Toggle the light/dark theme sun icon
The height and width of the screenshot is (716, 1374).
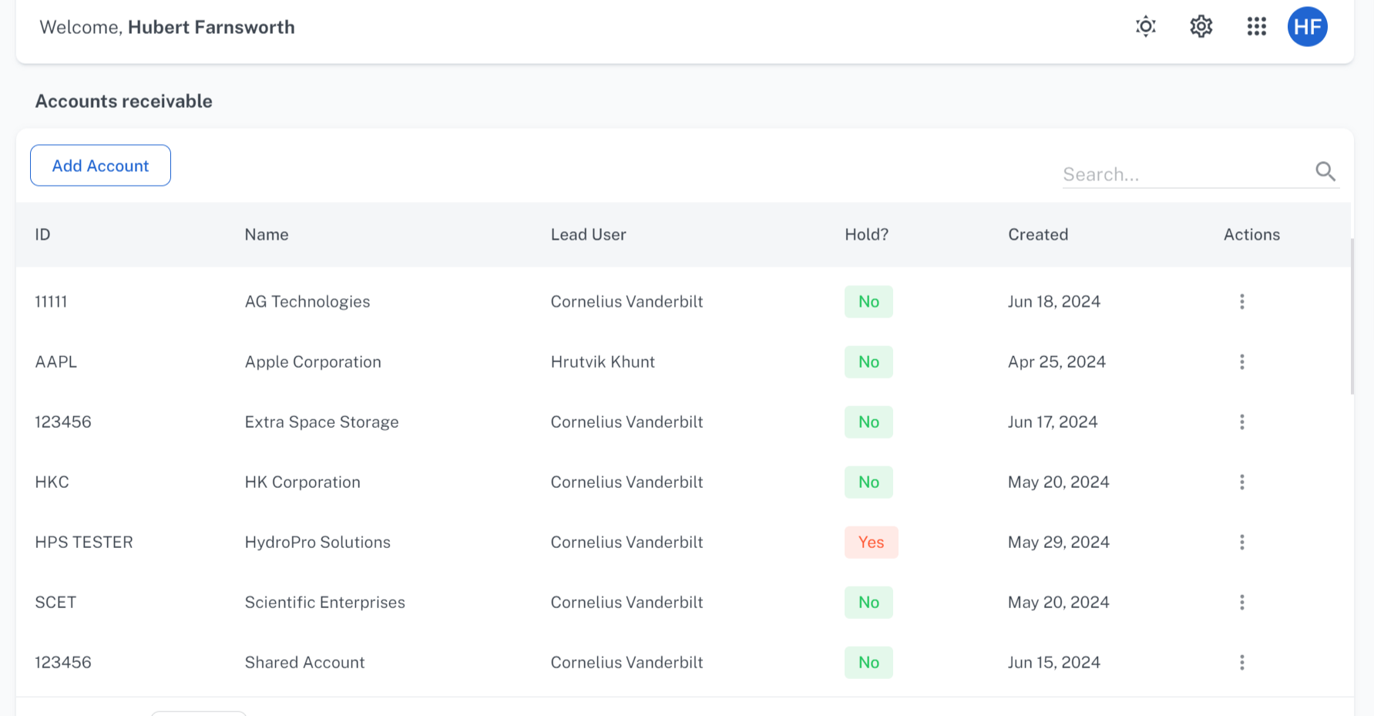[1146, 27]
